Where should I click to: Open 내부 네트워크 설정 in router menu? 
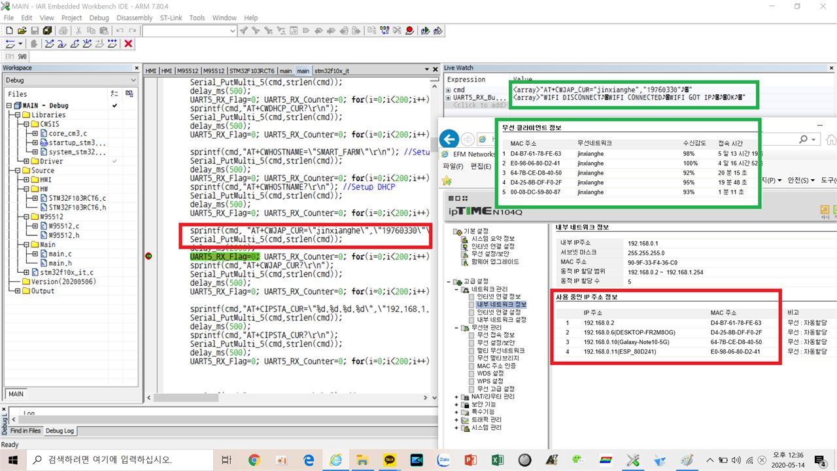[x=501, y=319]
